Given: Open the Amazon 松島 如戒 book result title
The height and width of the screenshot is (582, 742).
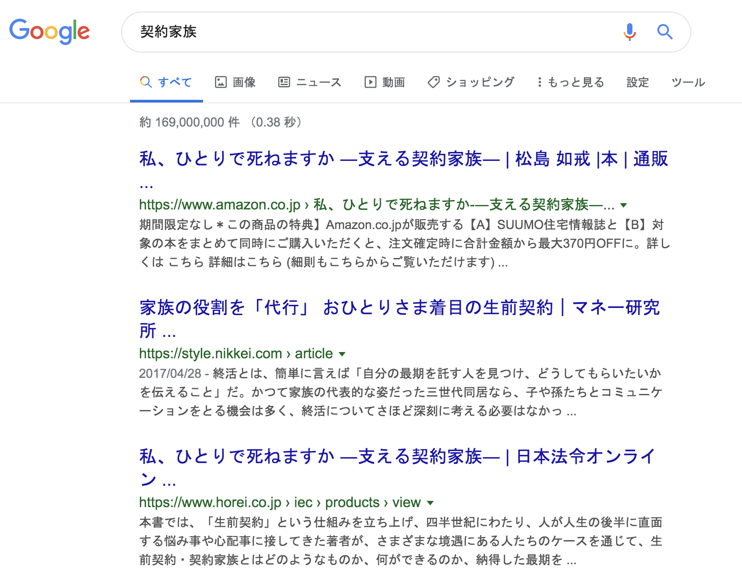Looking at the screenshot, I should 403,159.
